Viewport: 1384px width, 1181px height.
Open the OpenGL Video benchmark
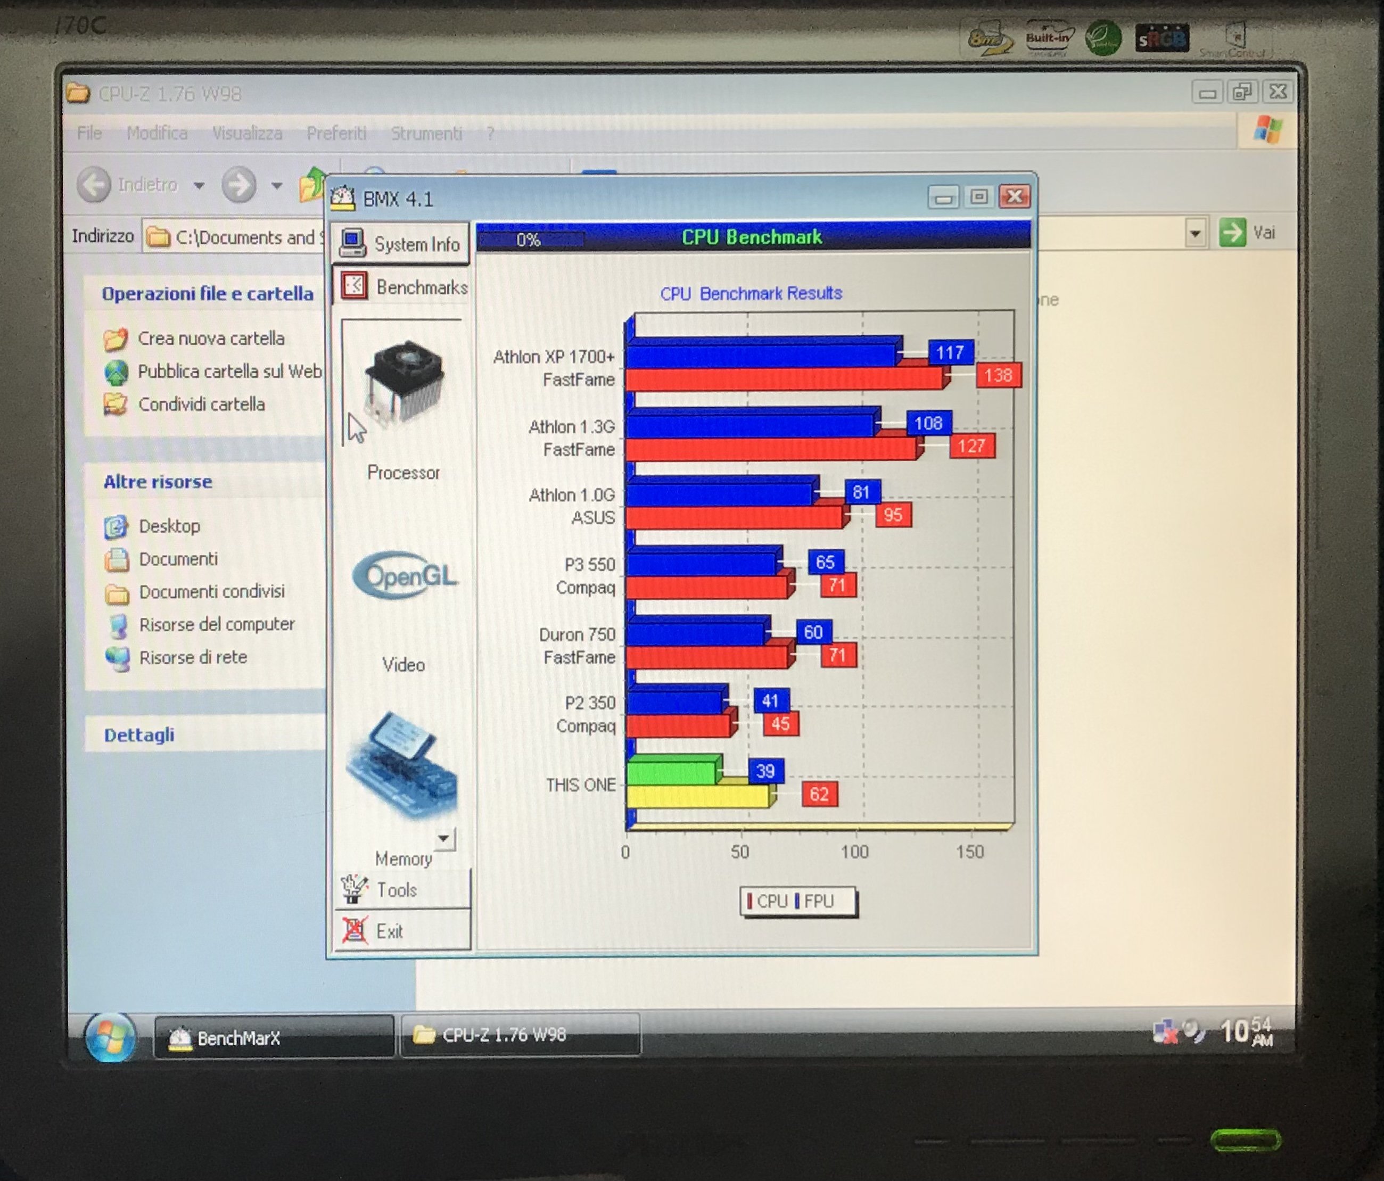point(405,576)
